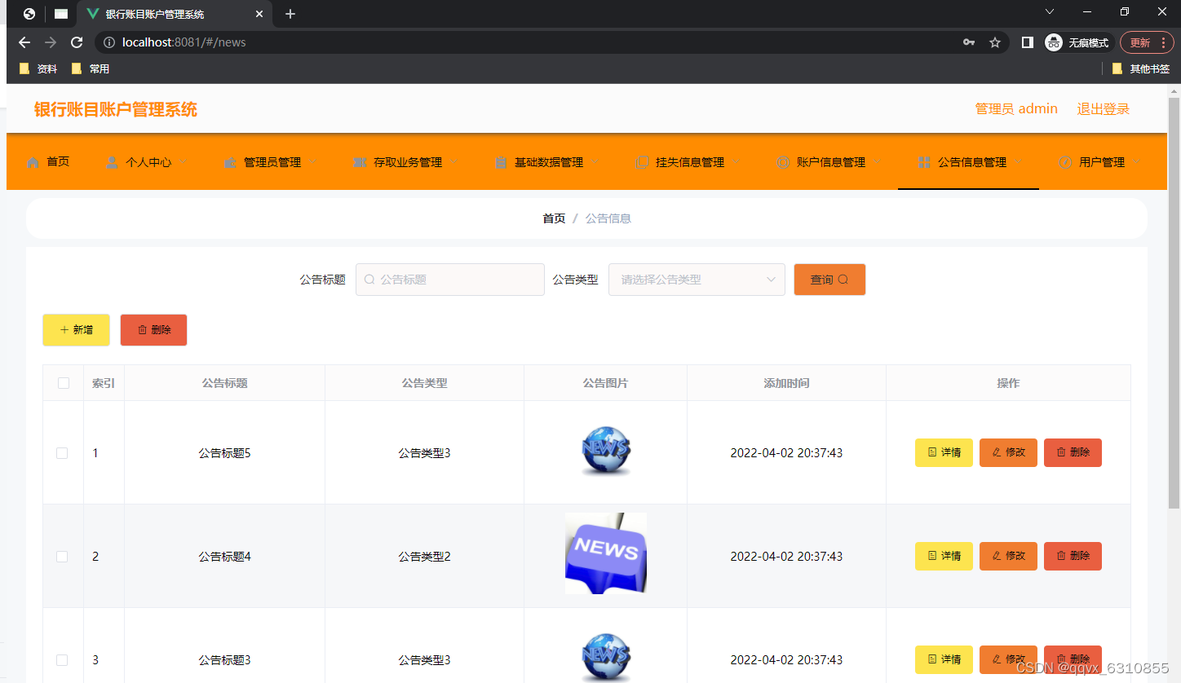Click the 公告标题 column header
The image size is (1181, 683).
224,383
